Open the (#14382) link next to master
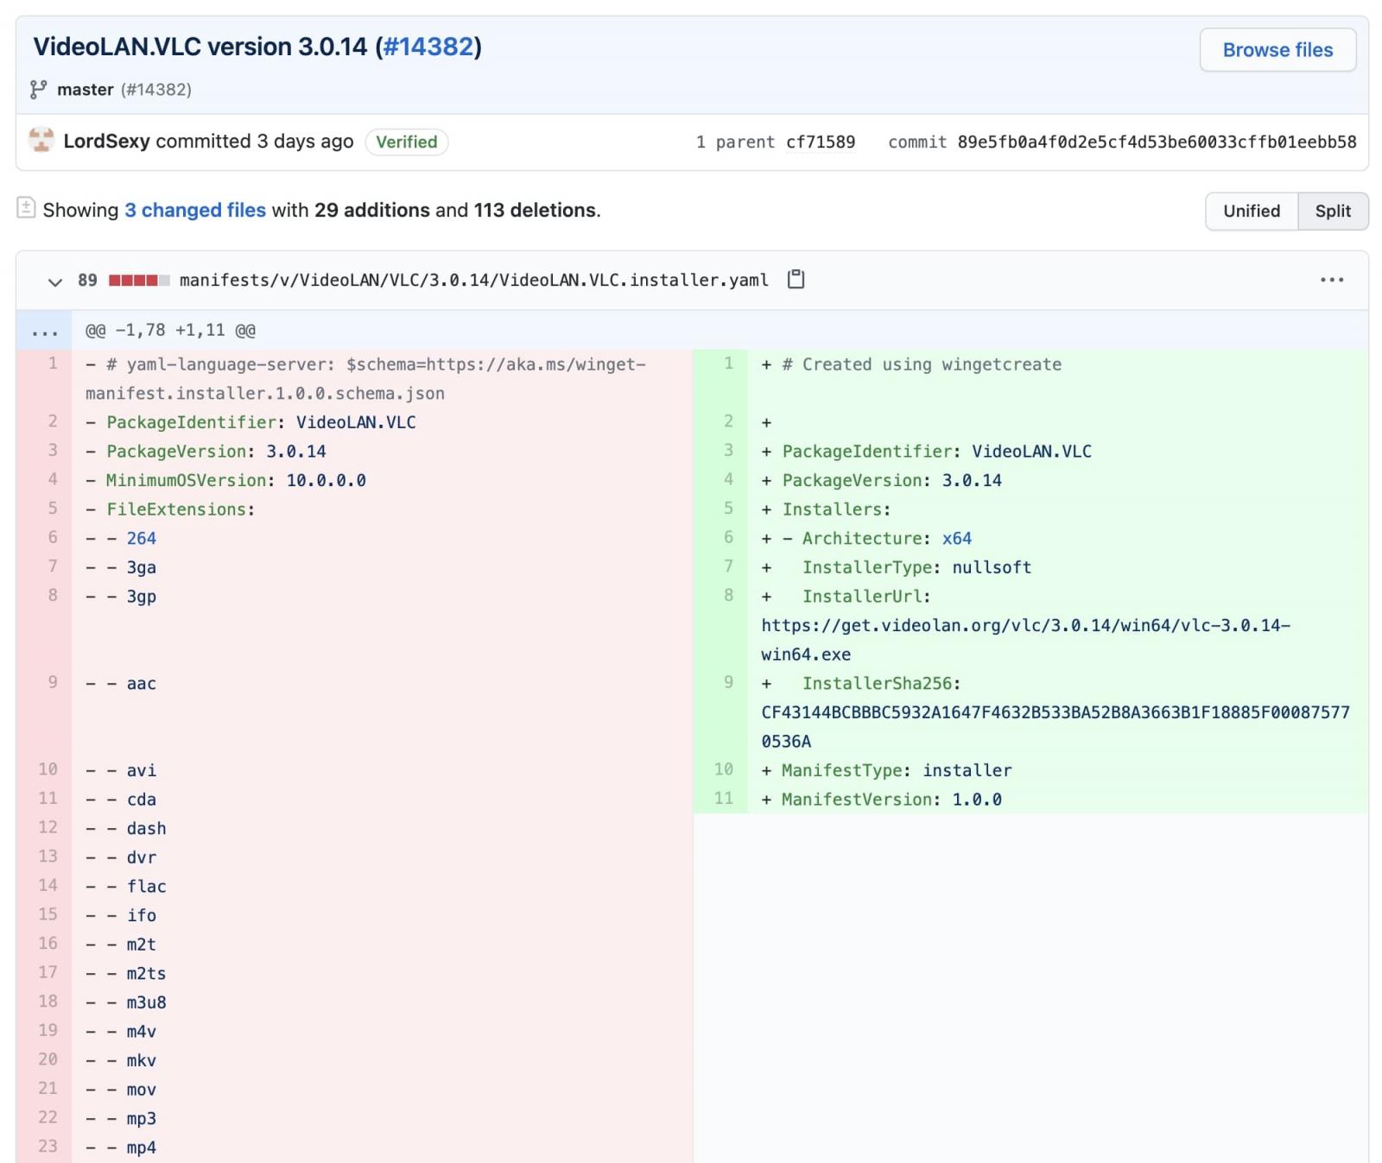This screenshot has width=1382, height=1163. click(156, 90)
